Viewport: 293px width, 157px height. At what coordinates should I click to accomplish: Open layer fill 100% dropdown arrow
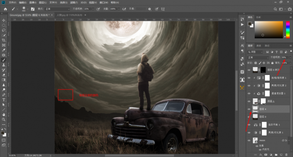coord(290,63)
